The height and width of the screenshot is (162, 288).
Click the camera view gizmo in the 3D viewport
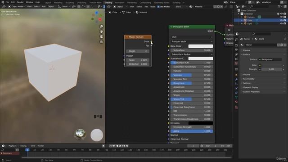(x=101, y=37)
